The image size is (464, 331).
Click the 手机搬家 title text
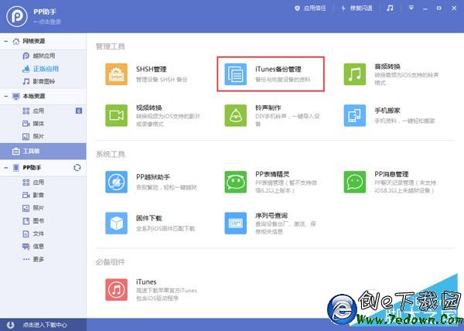click(387, 111)
